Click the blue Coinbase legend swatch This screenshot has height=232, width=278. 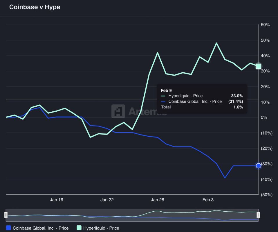(8, 228)
